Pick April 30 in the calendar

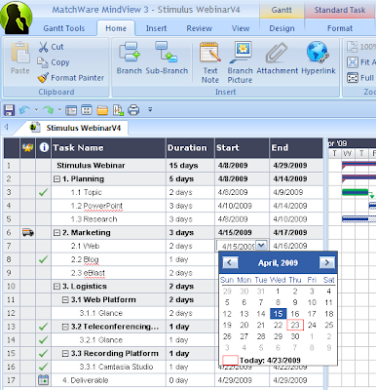click(295, 336)
